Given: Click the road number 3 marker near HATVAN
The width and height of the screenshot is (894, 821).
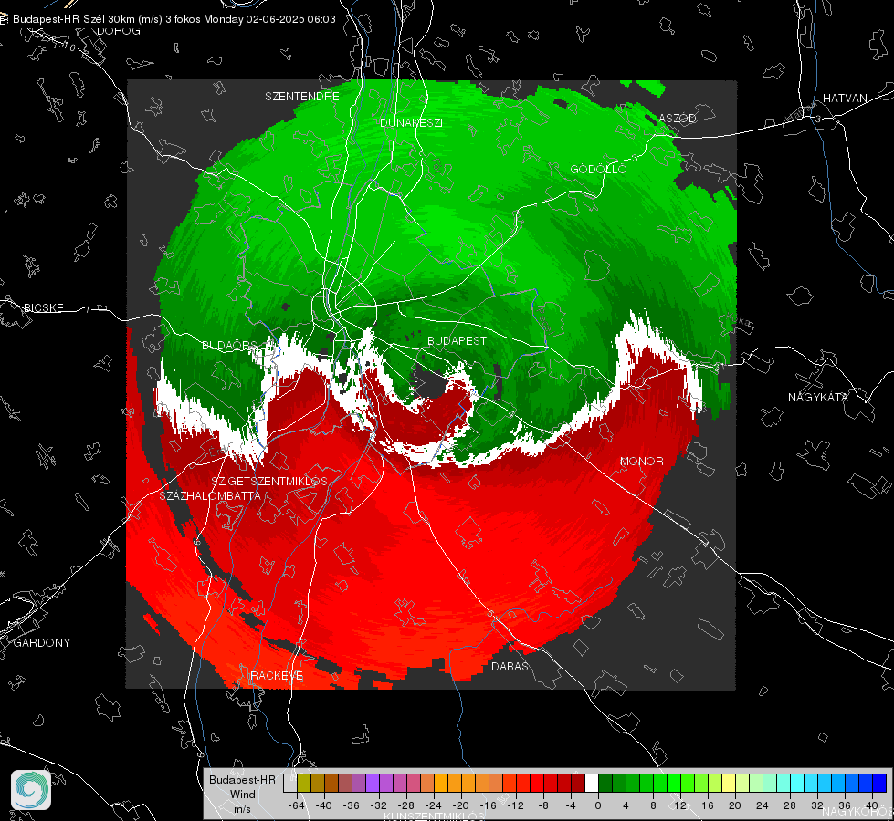Looking at the screenshot, I should 818,119.
